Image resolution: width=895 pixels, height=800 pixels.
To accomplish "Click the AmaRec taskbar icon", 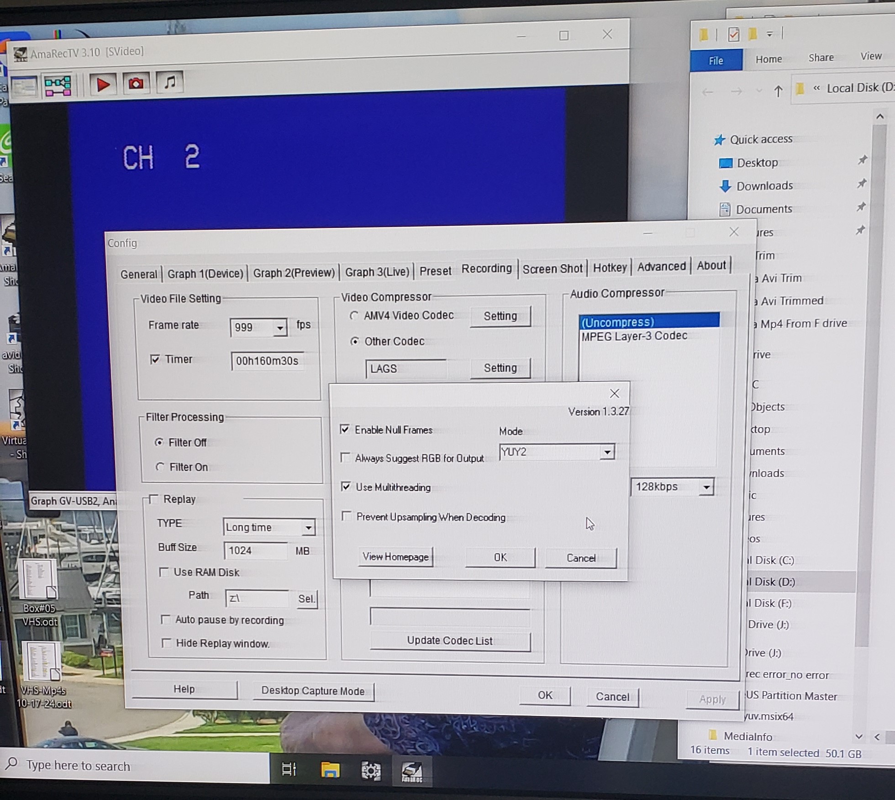I will click(x=411, y=772).
